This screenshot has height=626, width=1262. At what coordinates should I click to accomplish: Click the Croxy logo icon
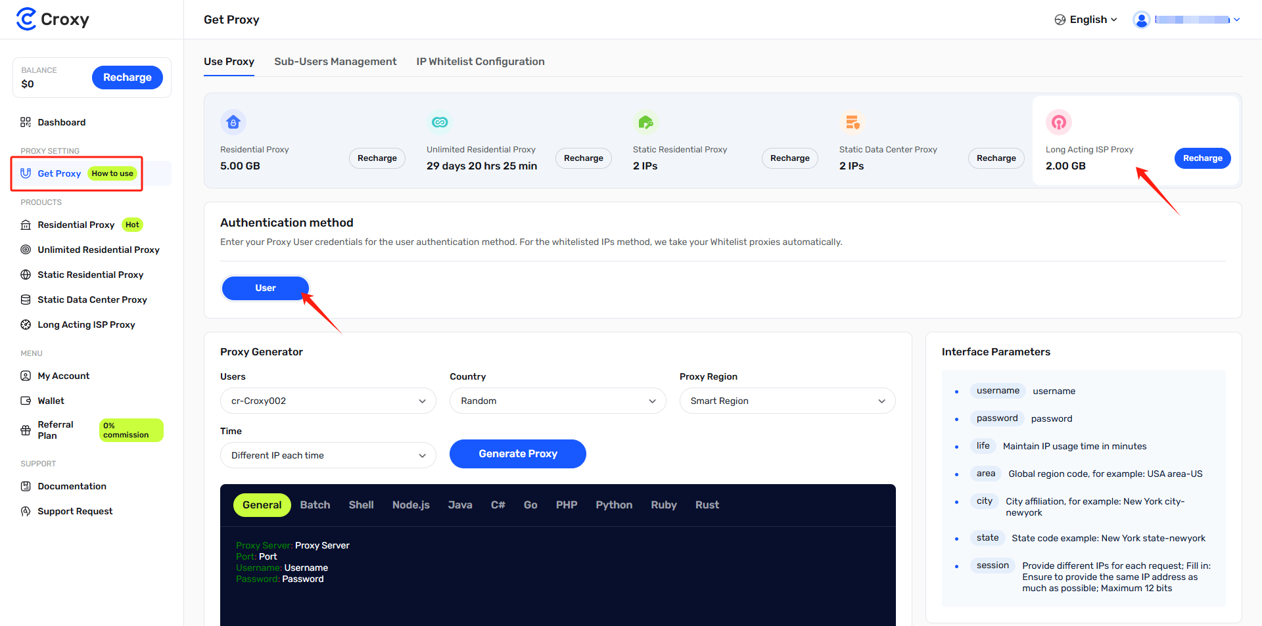[26, 19]
